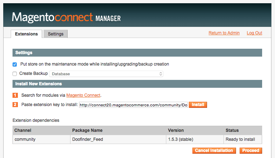The image size is (275, 158).
Task: Focus the extension key input field
Action: tap(133, 105)
